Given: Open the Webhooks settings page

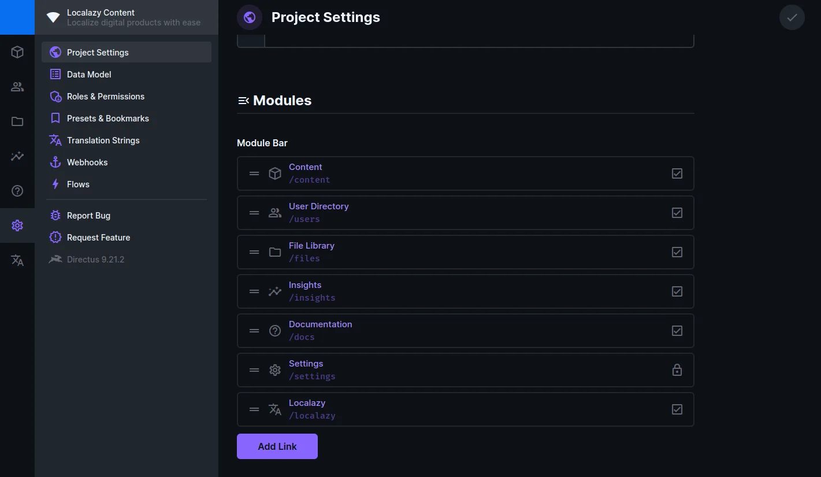Looking at the screenshot, I should [x=87, y=162].
